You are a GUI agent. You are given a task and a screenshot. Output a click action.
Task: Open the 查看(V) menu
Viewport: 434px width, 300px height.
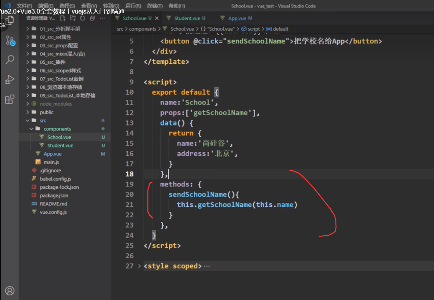coord(89,6)
